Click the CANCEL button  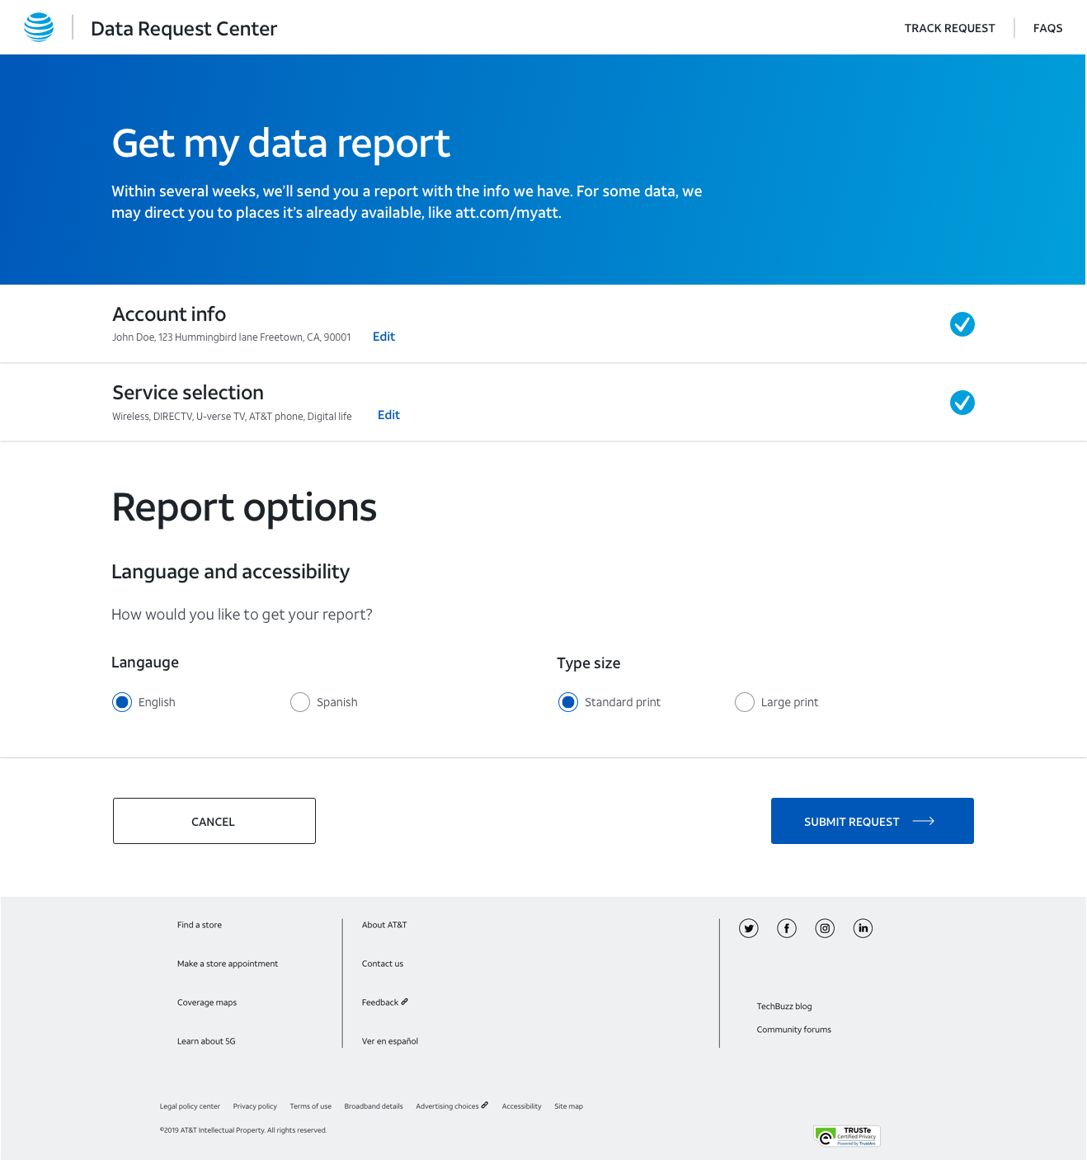[x=214, y=821]
